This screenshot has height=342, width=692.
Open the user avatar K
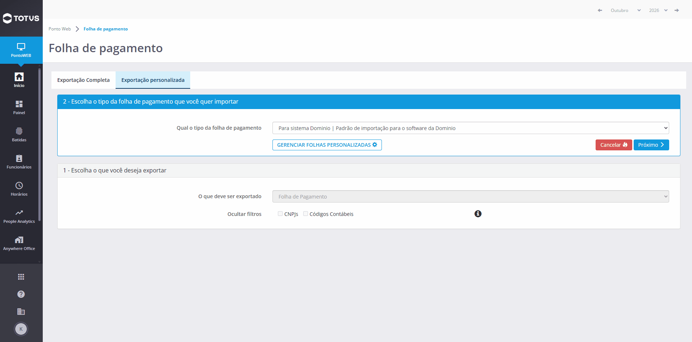21,329
